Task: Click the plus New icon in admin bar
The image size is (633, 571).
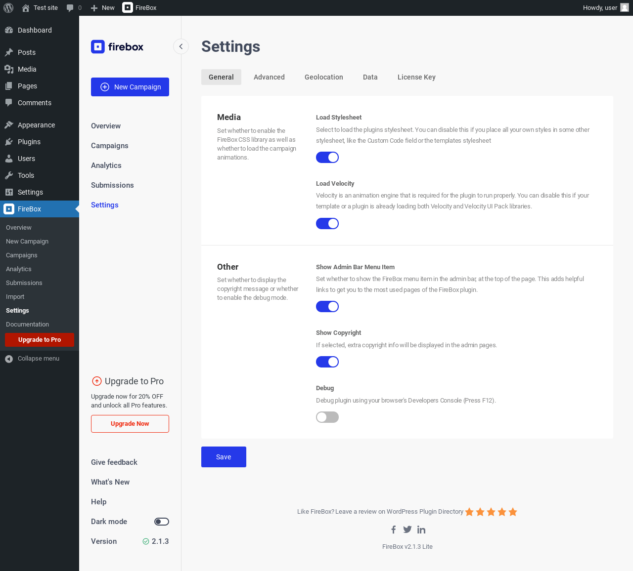Action: coord(94,8)
